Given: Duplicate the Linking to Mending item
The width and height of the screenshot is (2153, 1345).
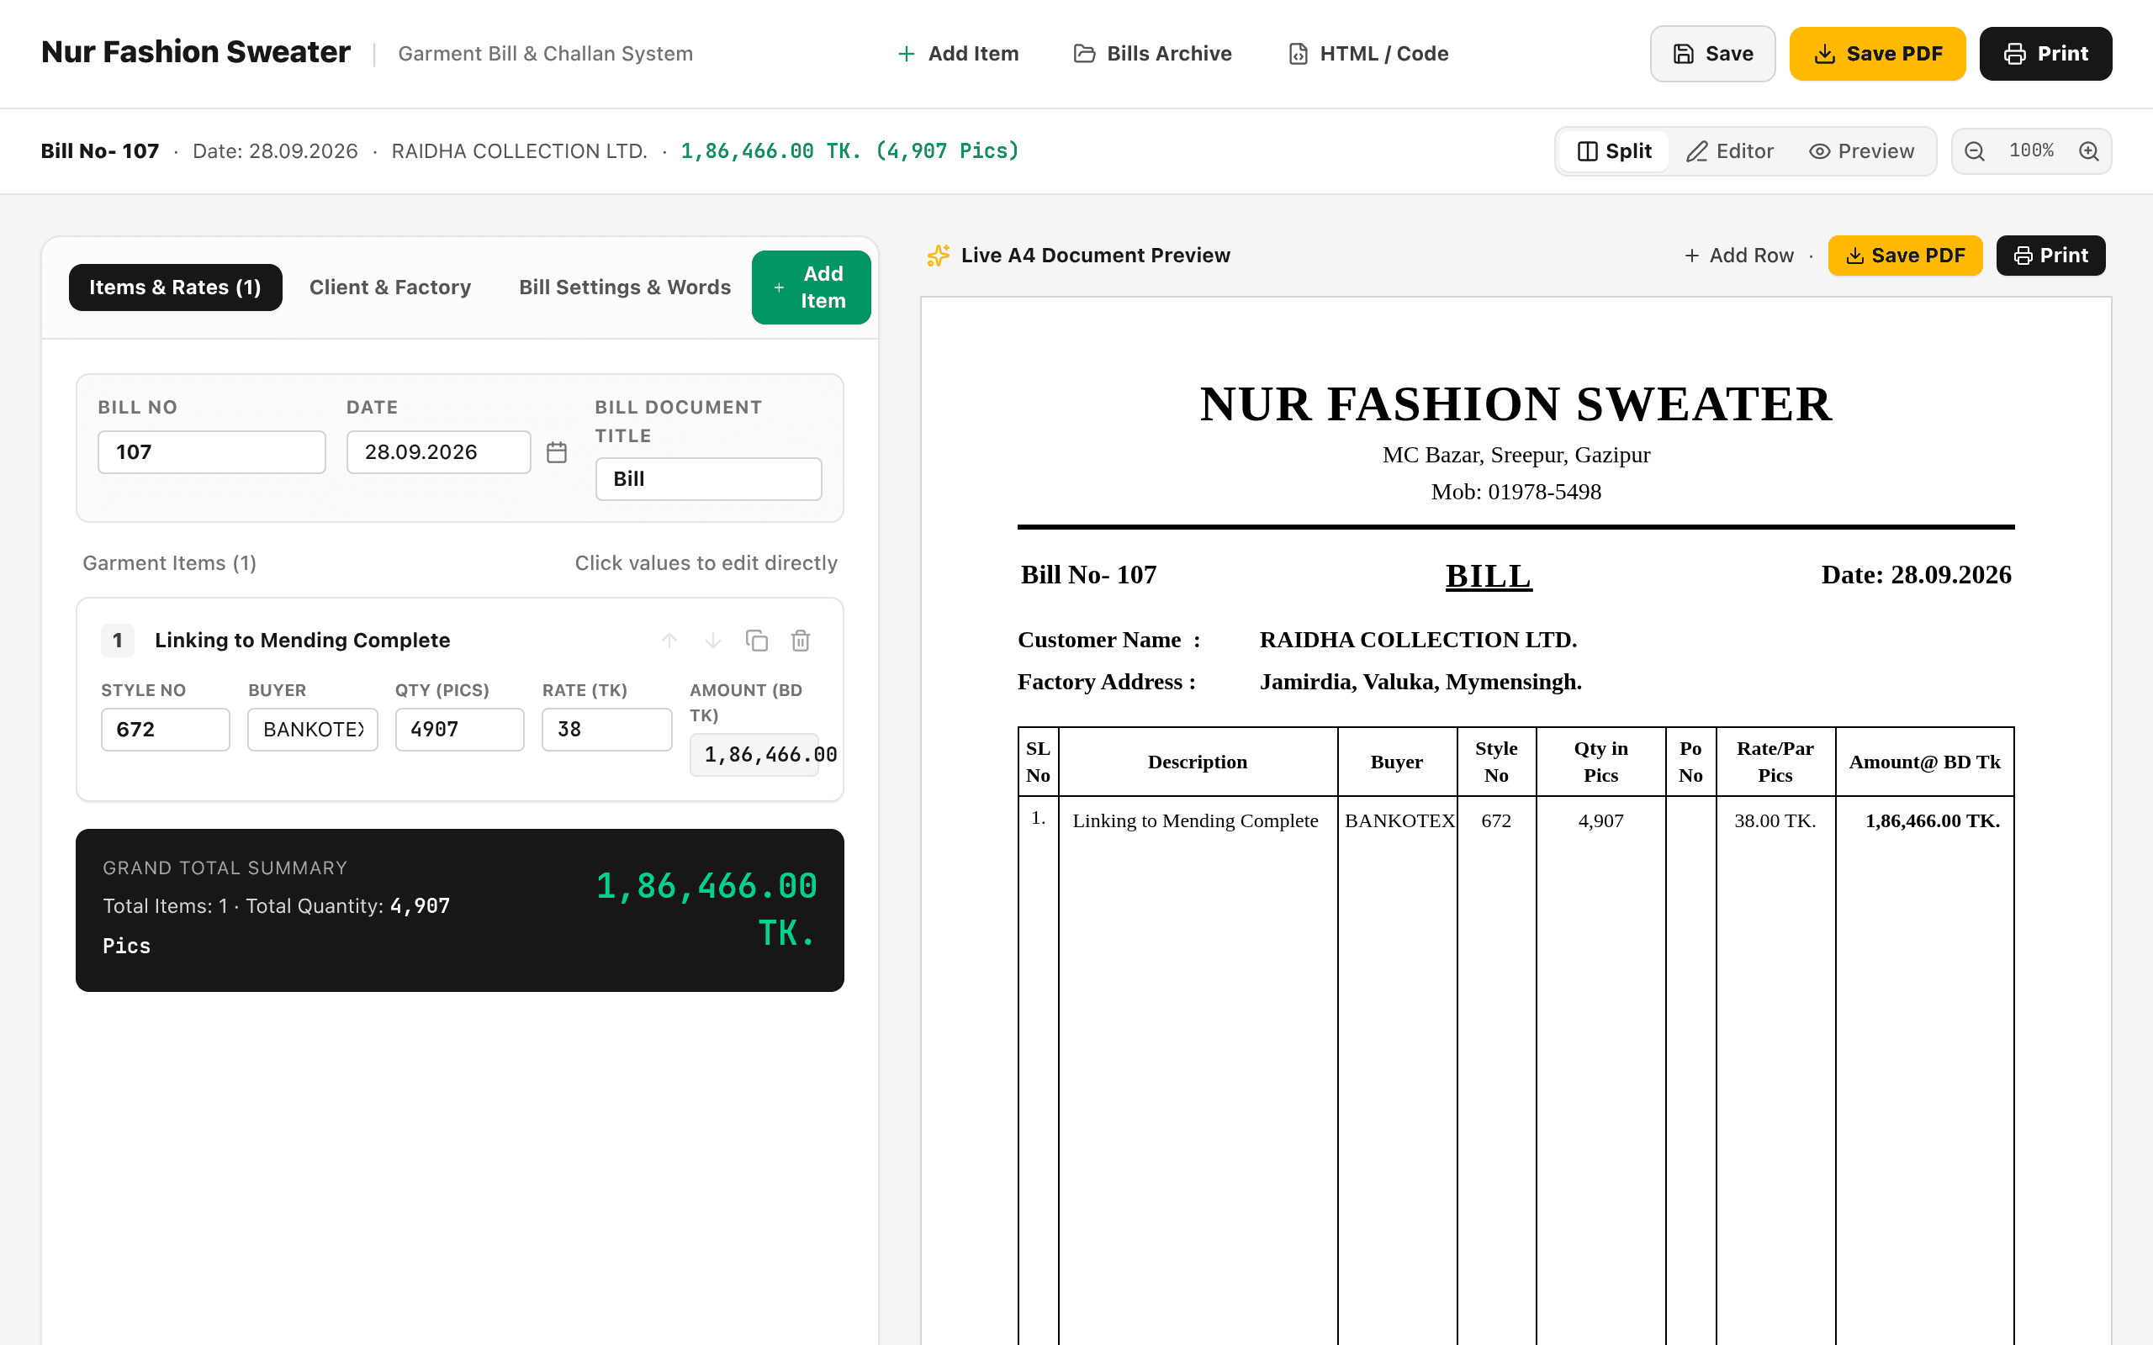Looking at the screenshot, I should (756, 641).
